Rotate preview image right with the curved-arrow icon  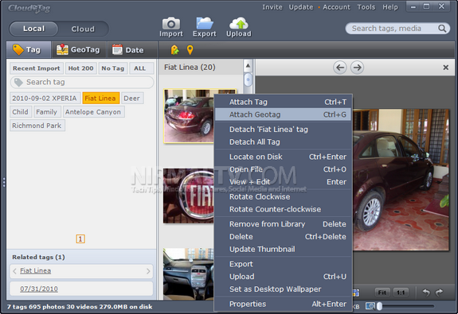[439, 292]
